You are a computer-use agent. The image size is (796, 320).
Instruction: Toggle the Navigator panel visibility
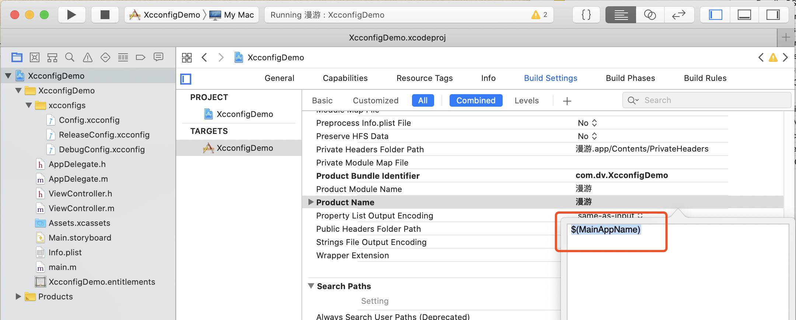(x=715, y=15)
